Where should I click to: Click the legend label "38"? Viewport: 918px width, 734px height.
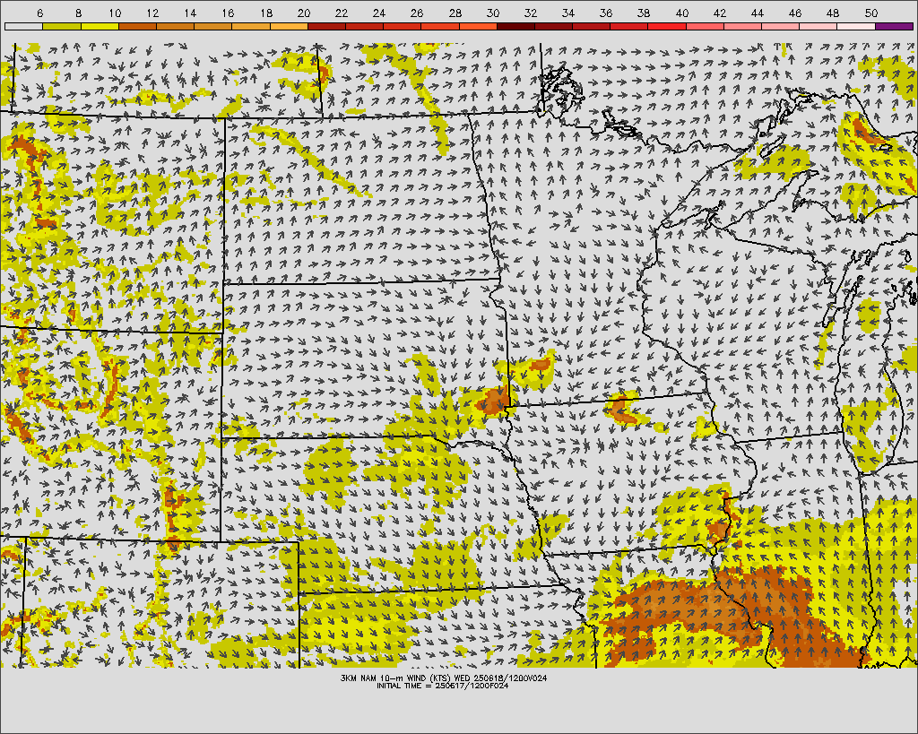point(644,13)
